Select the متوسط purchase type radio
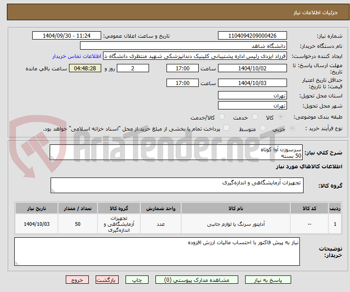This screenshot has height=292, width=350. (x=263, y=128)
